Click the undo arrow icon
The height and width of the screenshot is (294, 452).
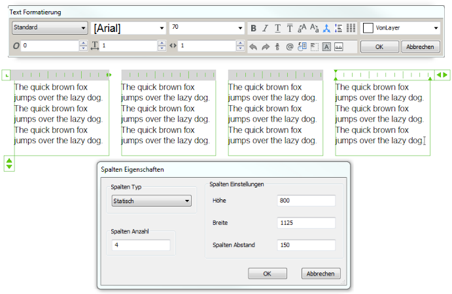(254, 47)
